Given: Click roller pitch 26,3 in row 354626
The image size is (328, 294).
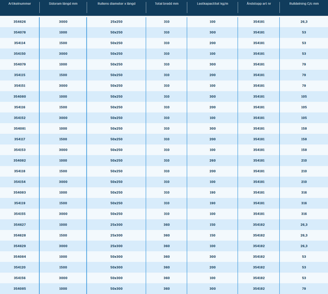Looking at the screenshot, I should (x=304, y=22).
